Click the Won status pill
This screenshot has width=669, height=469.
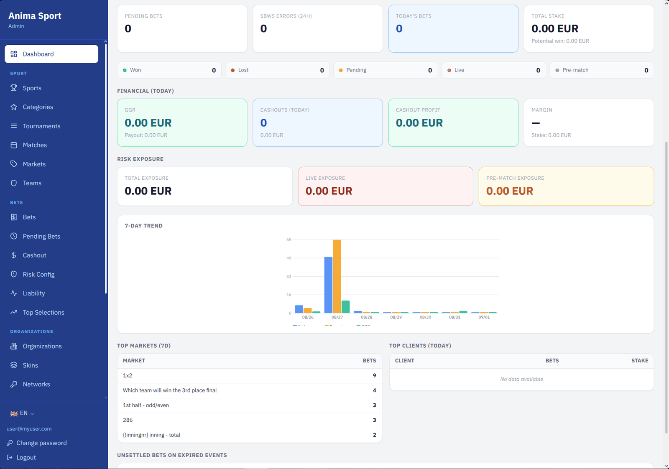click(169, 70)
